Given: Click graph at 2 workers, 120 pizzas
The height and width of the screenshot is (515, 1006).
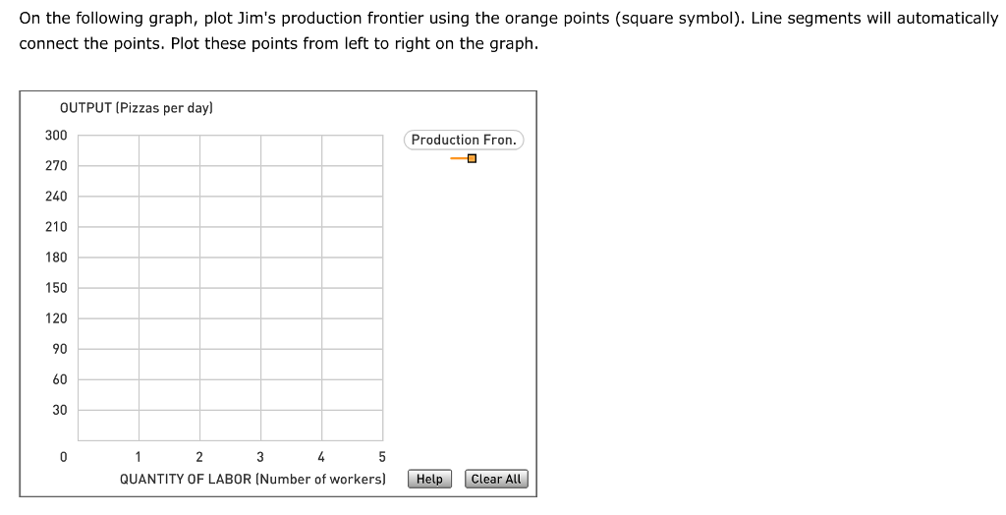Looking at the screenshot, I should (199, 318).
